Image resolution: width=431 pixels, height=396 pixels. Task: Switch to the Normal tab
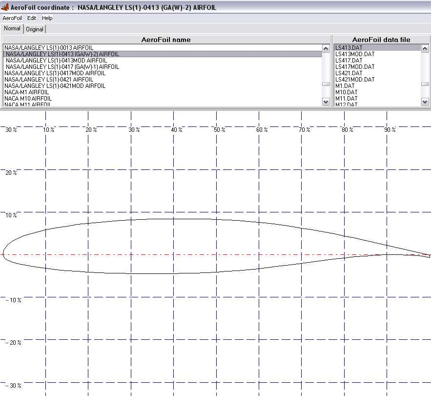[12, 29]
